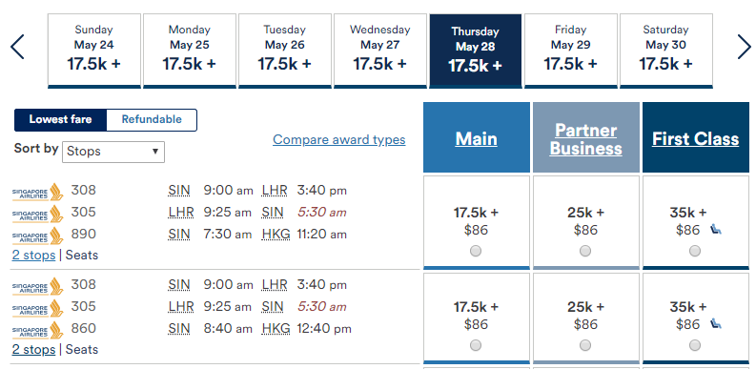Click the Main fare column header

point(476,139)
